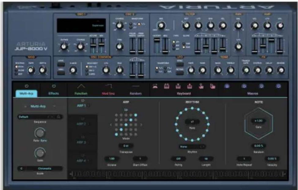Open the rhythm Rate x1 selector
The width and height of the screenshot is (298, 190).
point(192,122)
